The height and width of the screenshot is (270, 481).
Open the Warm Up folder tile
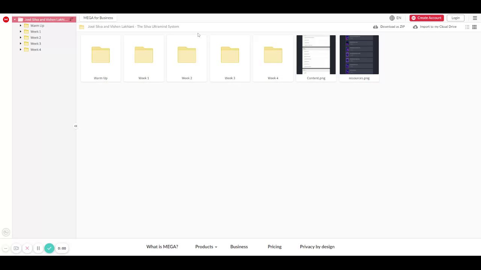(x=101, y=58)
